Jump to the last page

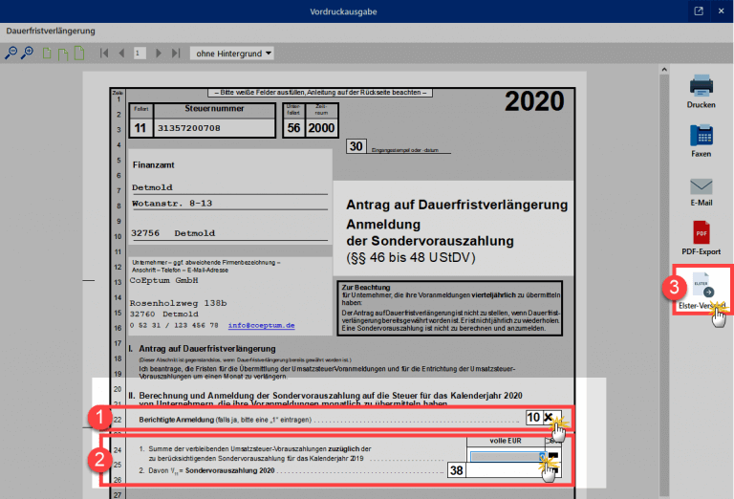click(176, 54)
